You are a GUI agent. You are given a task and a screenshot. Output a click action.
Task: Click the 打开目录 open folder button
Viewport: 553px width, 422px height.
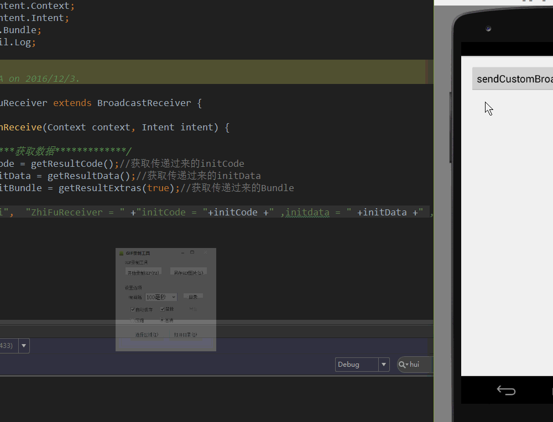tap(185, 335)
